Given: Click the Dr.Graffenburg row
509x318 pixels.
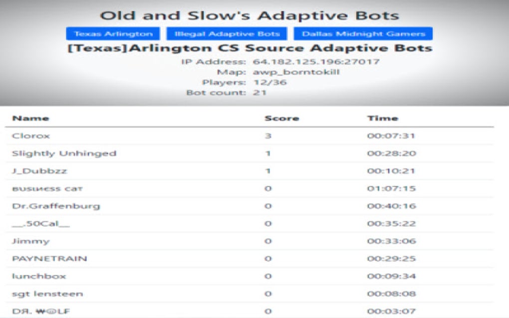Looking at the screenshot, I should pos(250,206).
